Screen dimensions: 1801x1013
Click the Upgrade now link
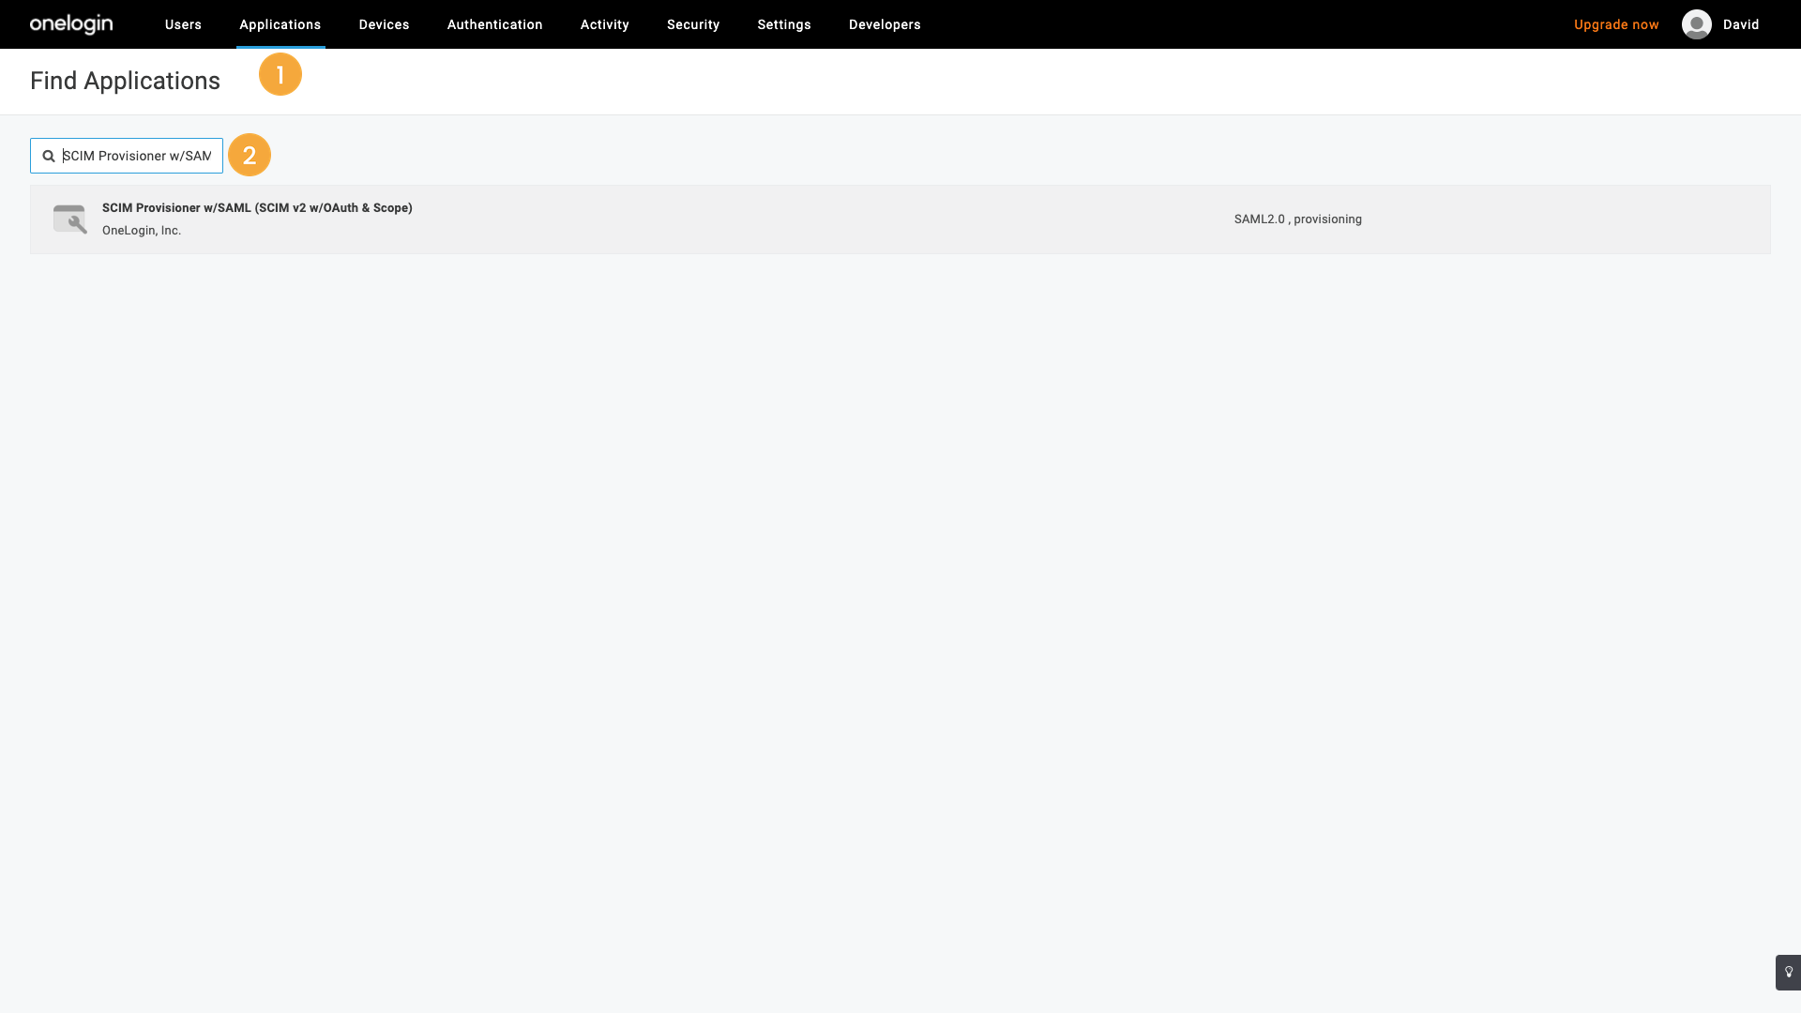[x=1616, y=24]
